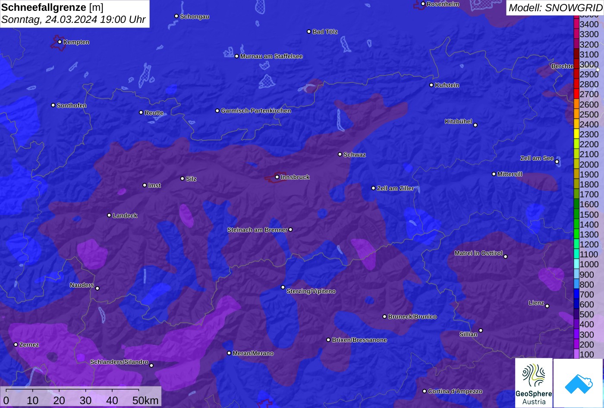Click the Sterzing/Vipiteno label
This screenshot has height=408, width=604.
[311, 291]
